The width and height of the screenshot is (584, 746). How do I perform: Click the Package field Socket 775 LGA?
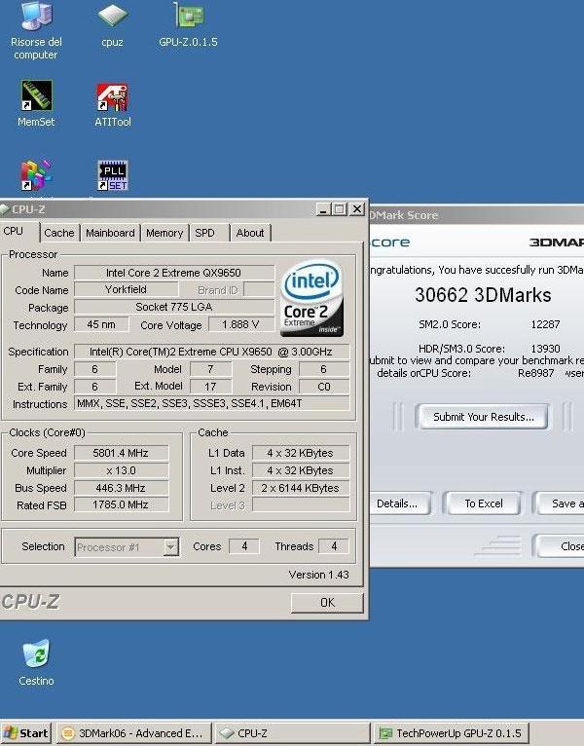174,307
